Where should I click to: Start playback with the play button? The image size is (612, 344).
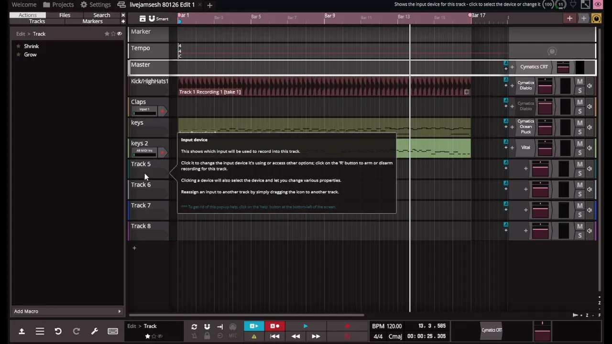(306, 326)
